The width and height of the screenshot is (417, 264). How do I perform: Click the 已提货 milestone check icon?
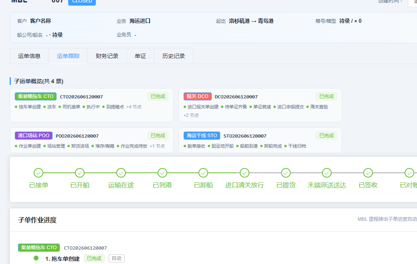[x=286, y=173]
